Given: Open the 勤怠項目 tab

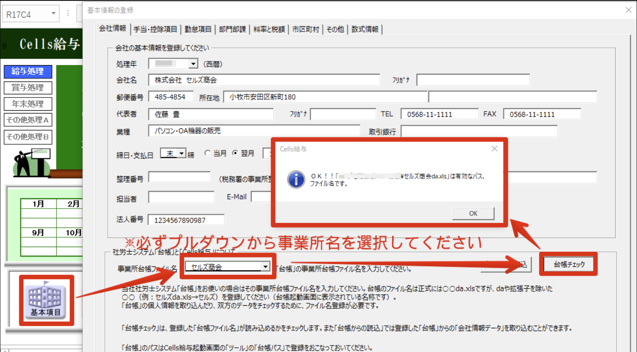Looking at the screenshot, I should point(198,29).
